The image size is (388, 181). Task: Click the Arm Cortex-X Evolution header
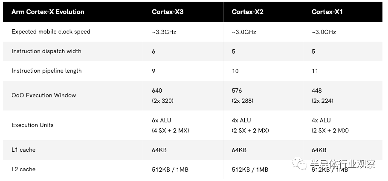coord(48,12)
